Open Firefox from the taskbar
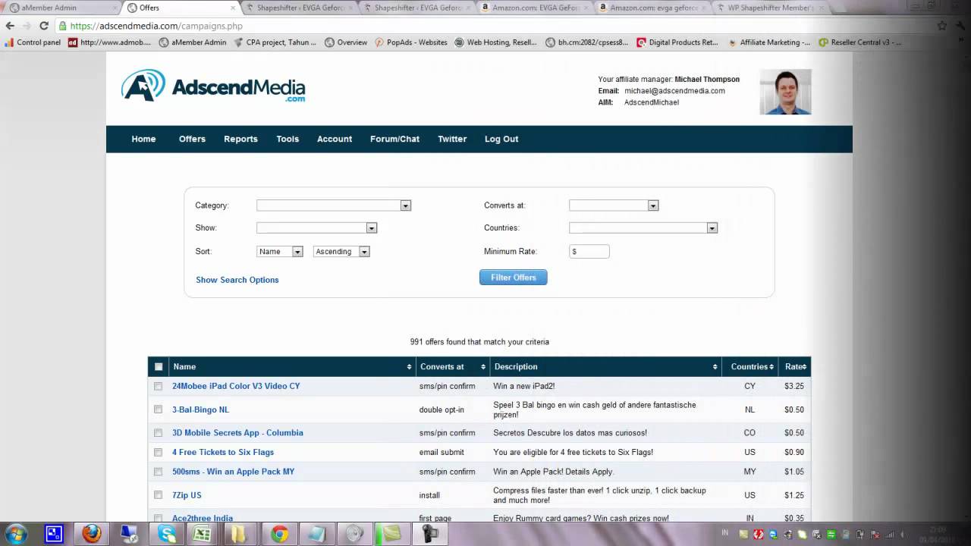The height and width of the screenshot is (546, 971). [92, 534]
